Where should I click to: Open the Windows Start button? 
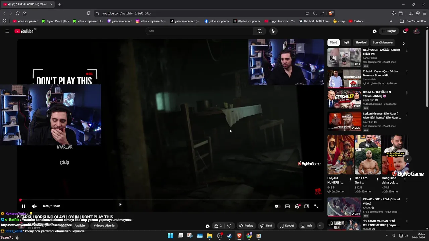[170, 236]
